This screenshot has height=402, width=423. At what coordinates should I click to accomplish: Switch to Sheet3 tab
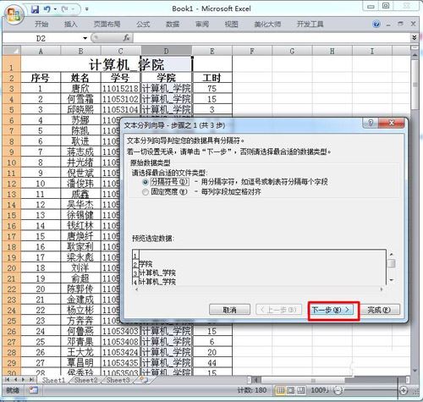pos(118,380)
